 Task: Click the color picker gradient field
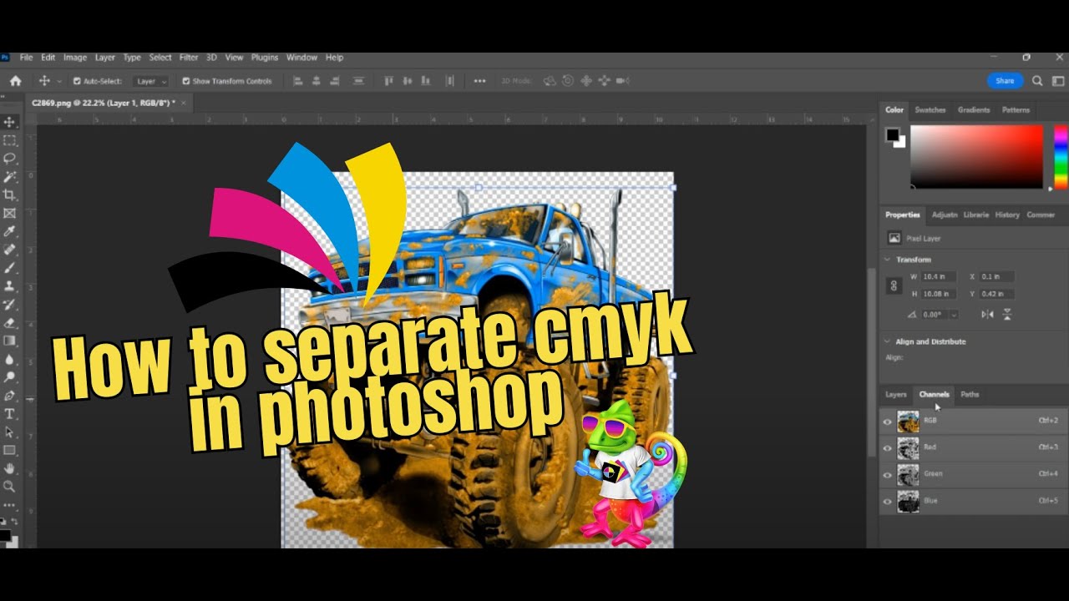(976, 156)
